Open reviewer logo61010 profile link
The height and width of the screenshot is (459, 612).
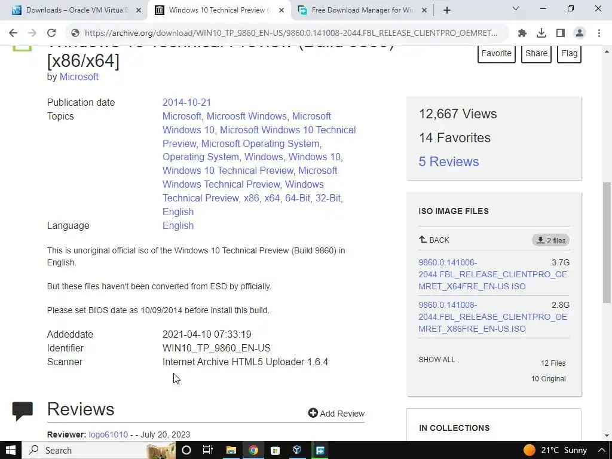point(108,435)
